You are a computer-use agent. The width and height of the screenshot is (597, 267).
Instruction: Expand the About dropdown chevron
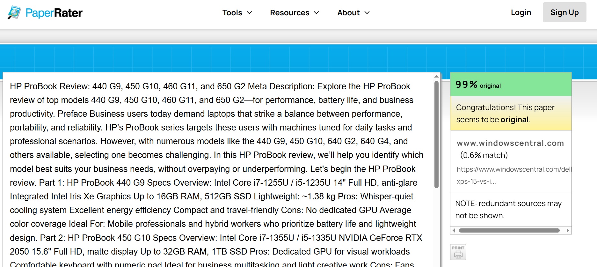[x=367, y=13]
